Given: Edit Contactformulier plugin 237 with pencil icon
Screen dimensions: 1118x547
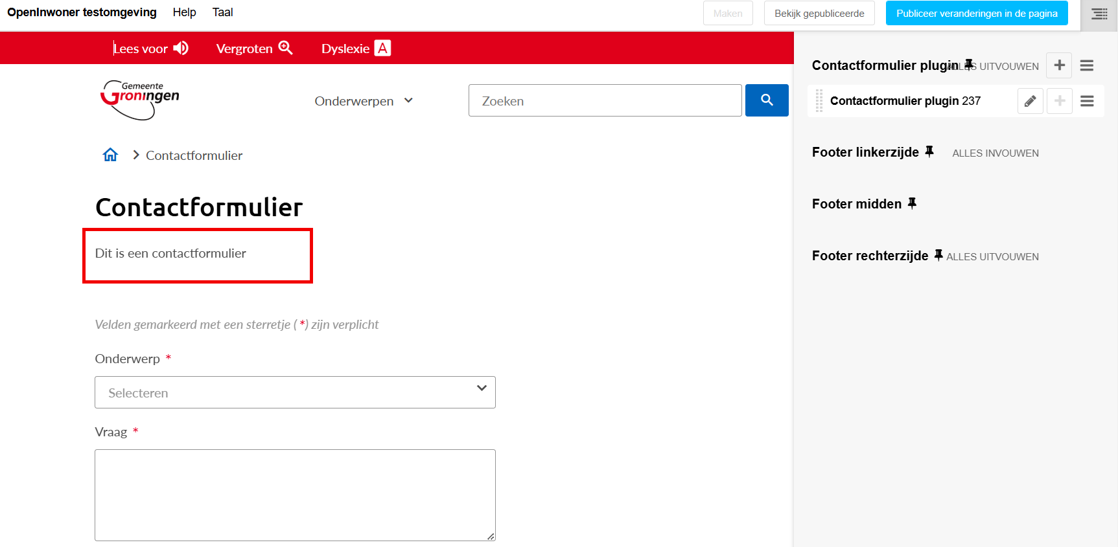Looking at the screenshot, I should [1030, 101].
